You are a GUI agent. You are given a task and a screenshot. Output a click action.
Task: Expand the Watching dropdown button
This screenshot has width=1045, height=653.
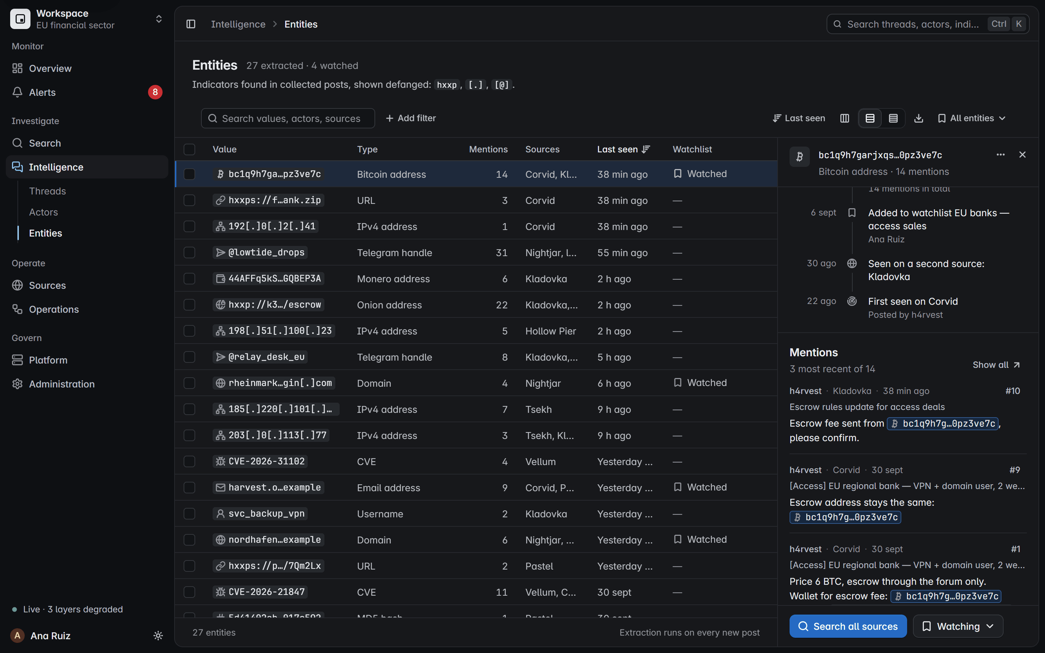[958, 626]
